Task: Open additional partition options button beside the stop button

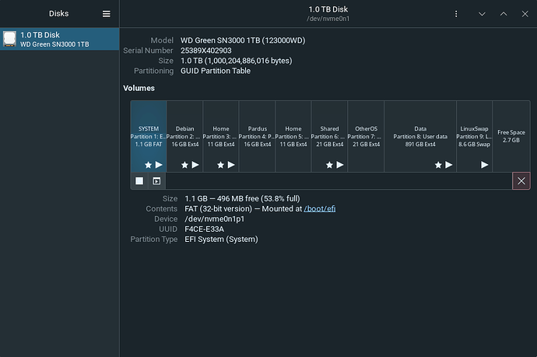Action: [x=156, y=180]
